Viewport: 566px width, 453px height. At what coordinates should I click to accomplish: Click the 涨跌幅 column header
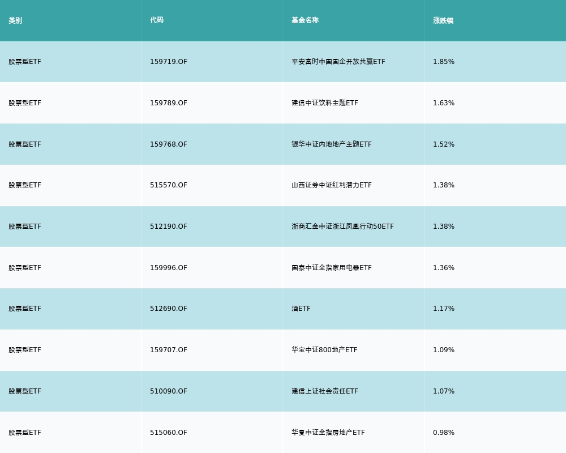point(443,20)
